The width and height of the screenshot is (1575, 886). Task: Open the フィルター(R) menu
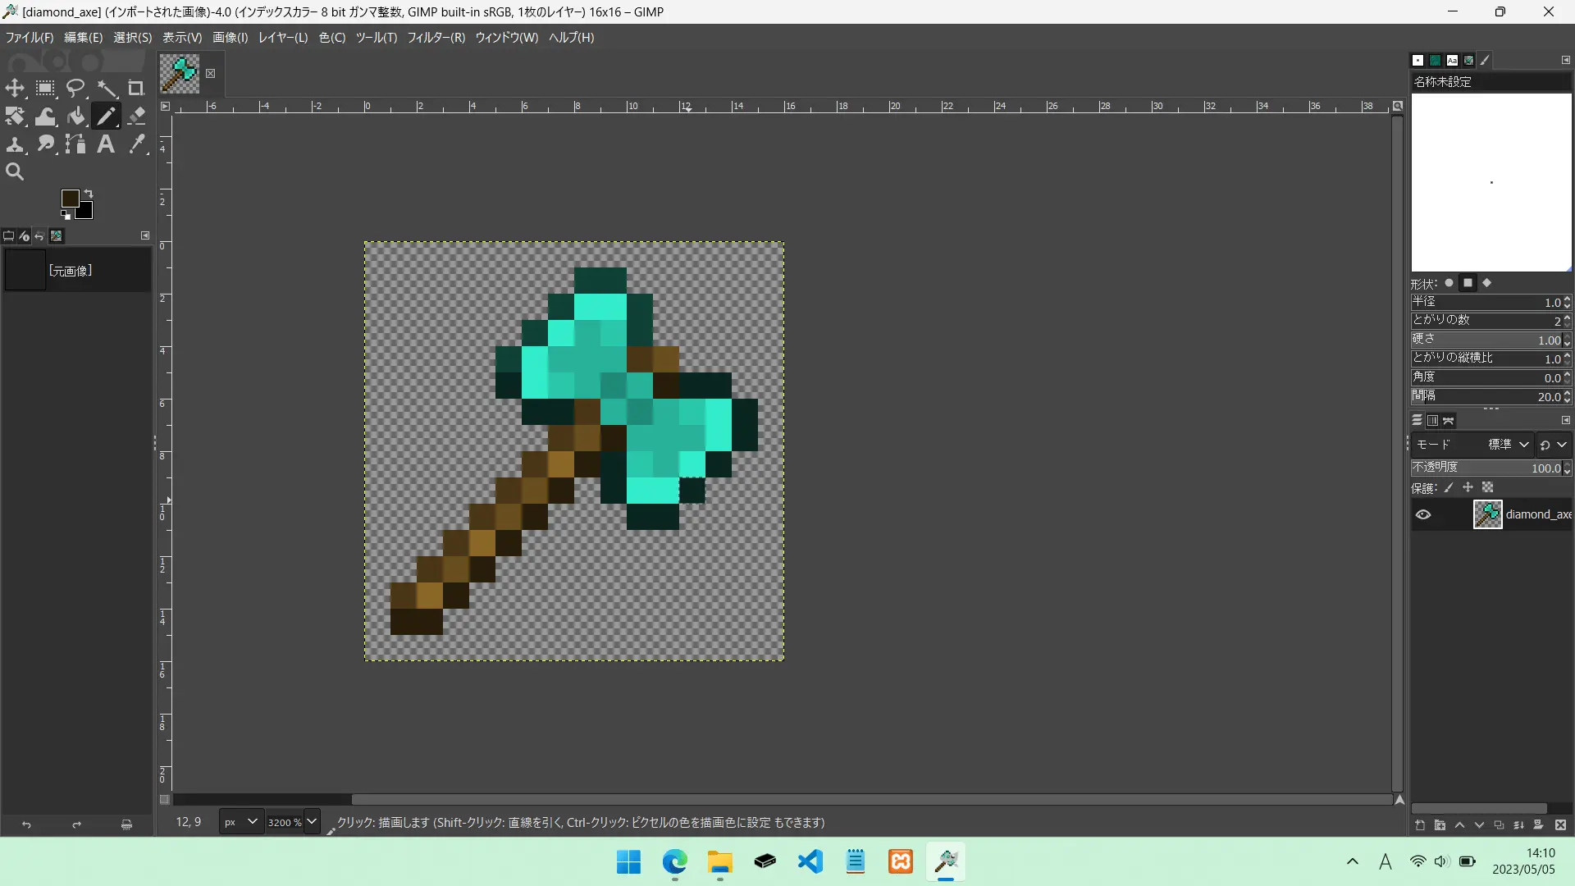click(436, 38)
